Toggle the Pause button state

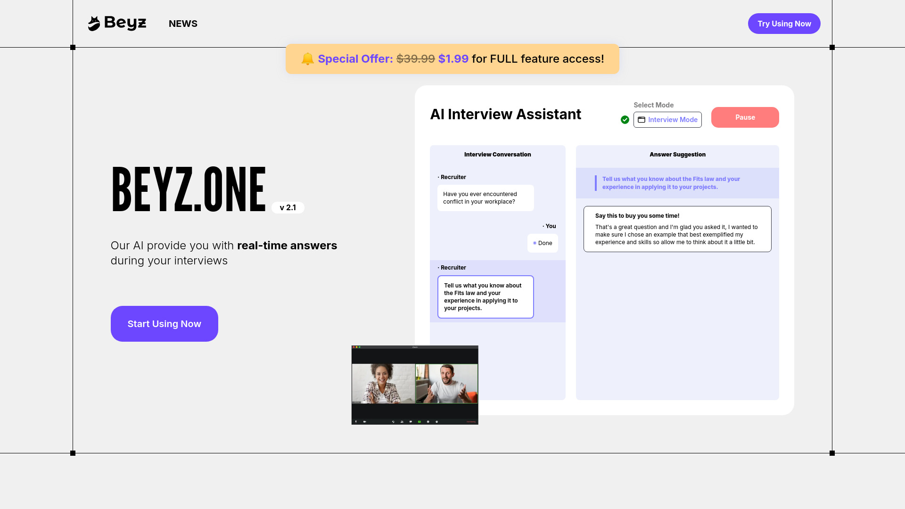745,117
